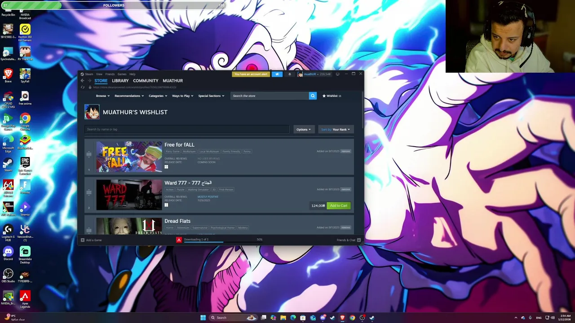Expand the Ways to Play dropdown

pos(182,96)
